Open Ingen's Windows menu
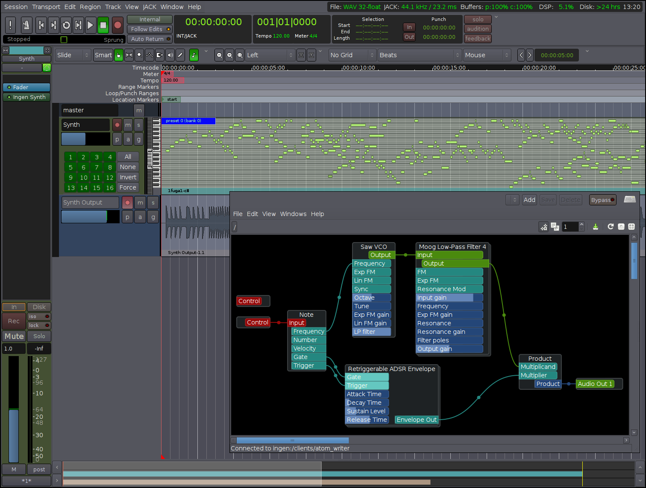Image resolution: width=646 pixels, height=488 pixels. 293,214
